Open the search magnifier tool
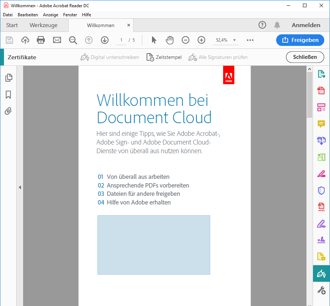330x306 pixels. [73, 40]
